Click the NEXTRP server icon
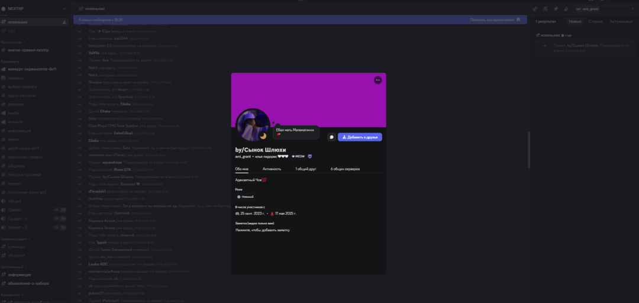639x303 pixels. [4, 8]
